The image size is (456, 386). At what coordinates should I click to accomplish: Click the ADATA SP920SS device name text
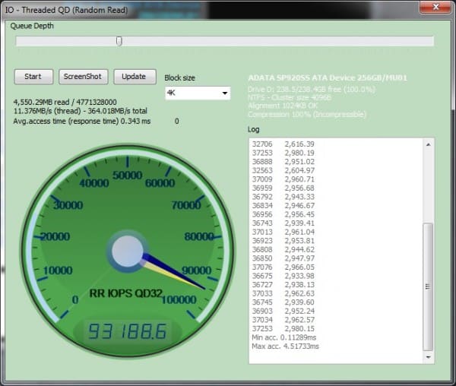[328, 78]
